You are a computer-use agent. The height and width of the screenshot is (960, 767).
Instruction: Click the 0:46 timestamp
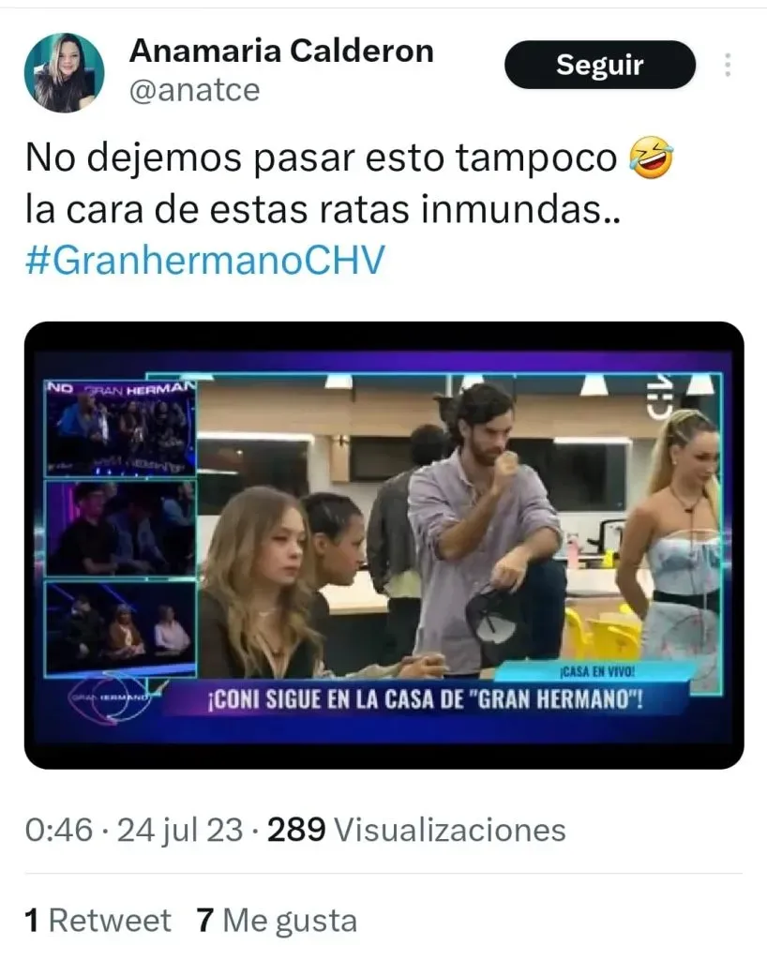pos(59,831)
